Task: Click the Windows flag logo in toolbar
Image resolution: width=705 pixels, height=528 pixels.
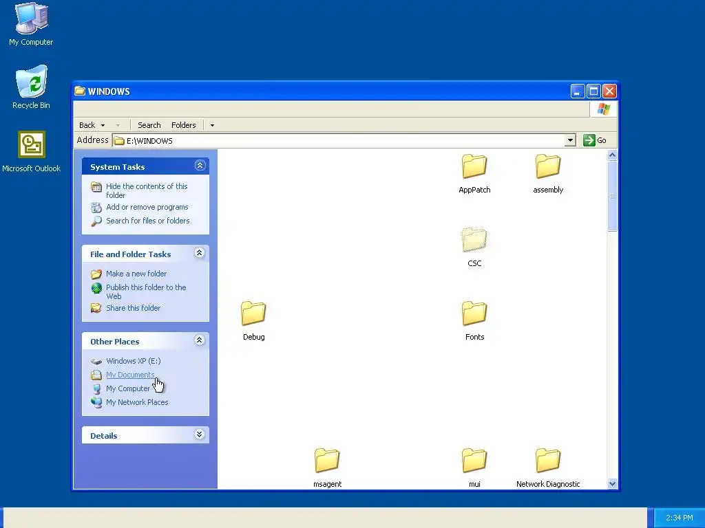Action: coord(603,109)
